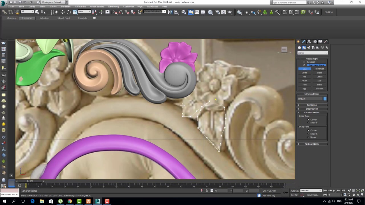This screenshot has width=365, height=205.
Task: Open the Render Setup teapot icon
Action: click(217, 12)
